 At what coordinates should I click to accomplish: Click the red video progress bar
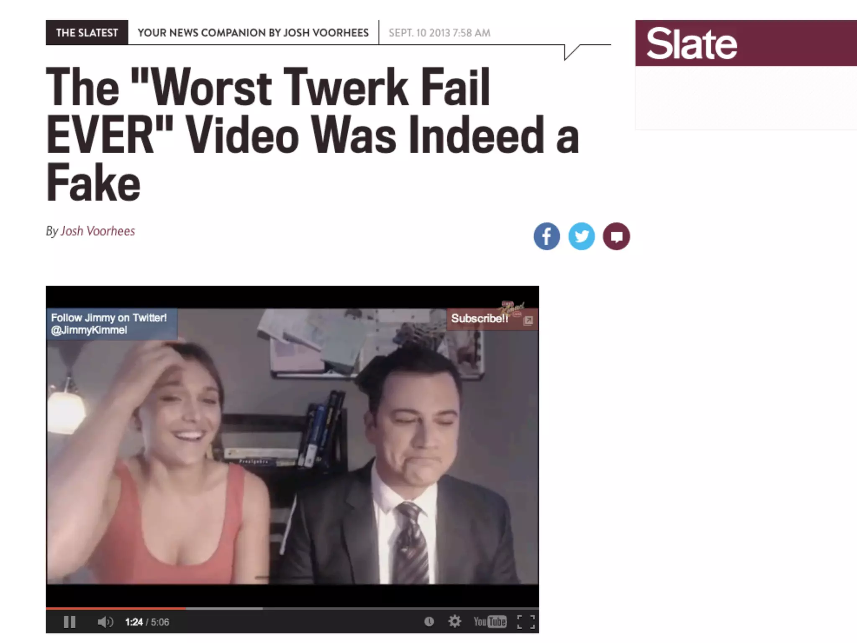click(x=115, y=608)
